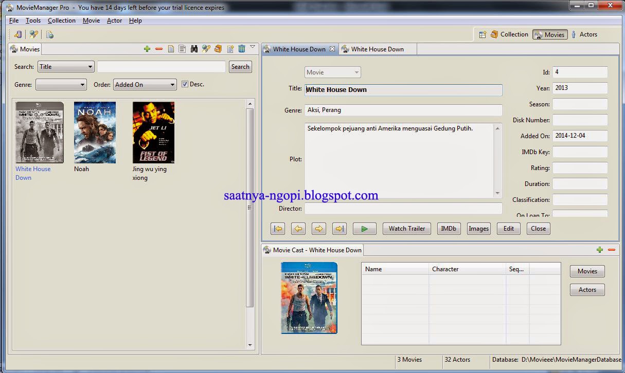Click the Name column header in cast table
Viewport: 625px width, 373px height.
(x=395, y=269)
